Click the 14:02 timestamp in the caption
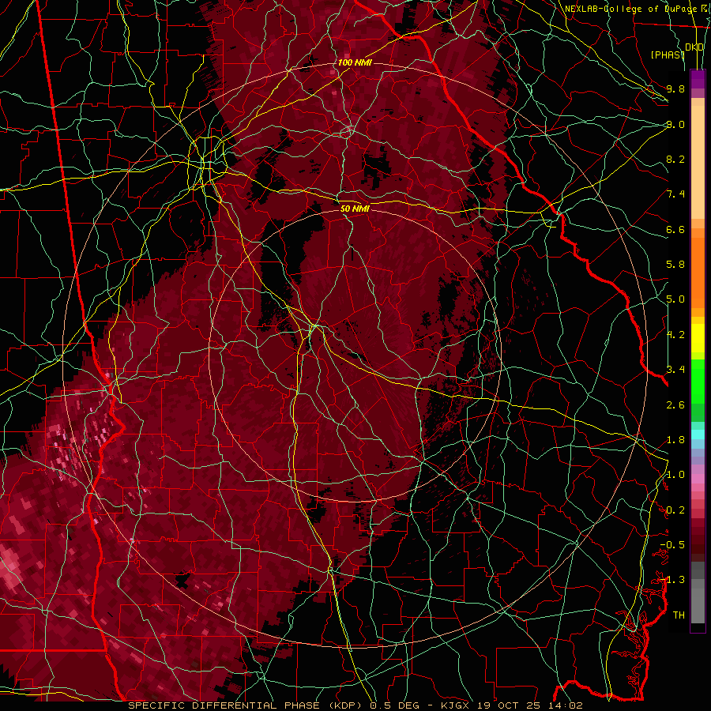The image size is (711, 711). 564,705
